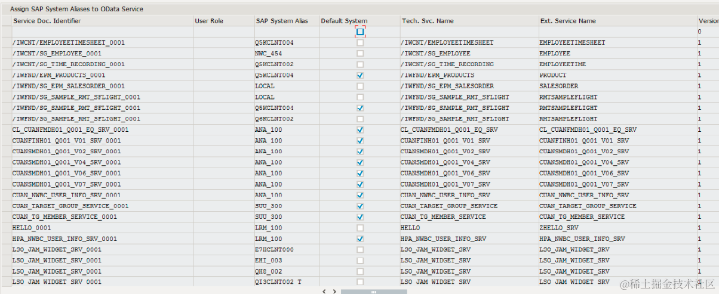The height and width of the screenshot is (294, 719).
Task: Click the CL_CUANFMDH01_Q001_EQ_SRV_0001 identifier cell
Action: (102, 129)
